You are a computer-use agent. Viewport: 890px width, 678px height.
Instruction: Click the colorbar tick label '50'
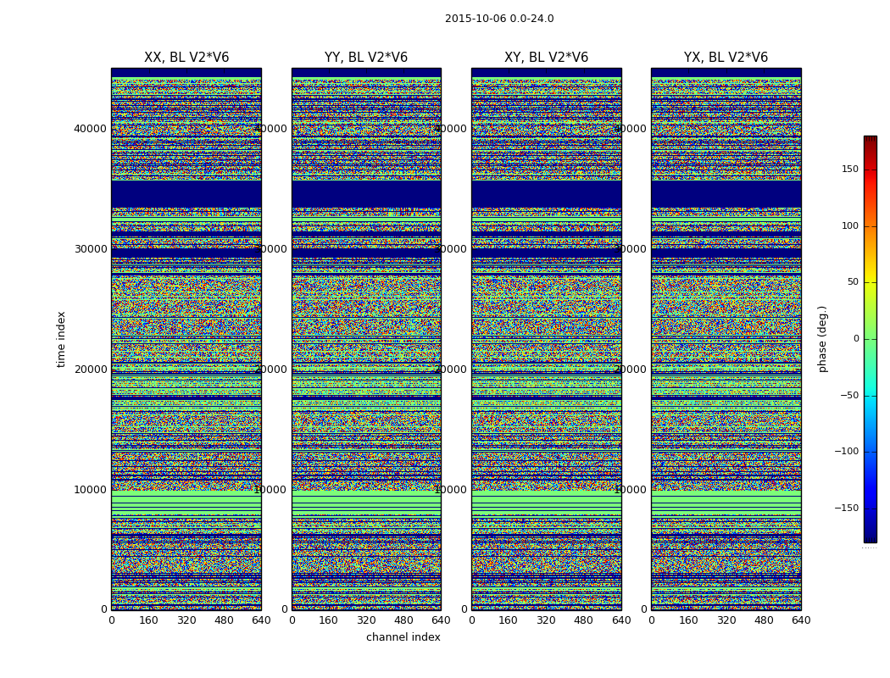point(853,282)
